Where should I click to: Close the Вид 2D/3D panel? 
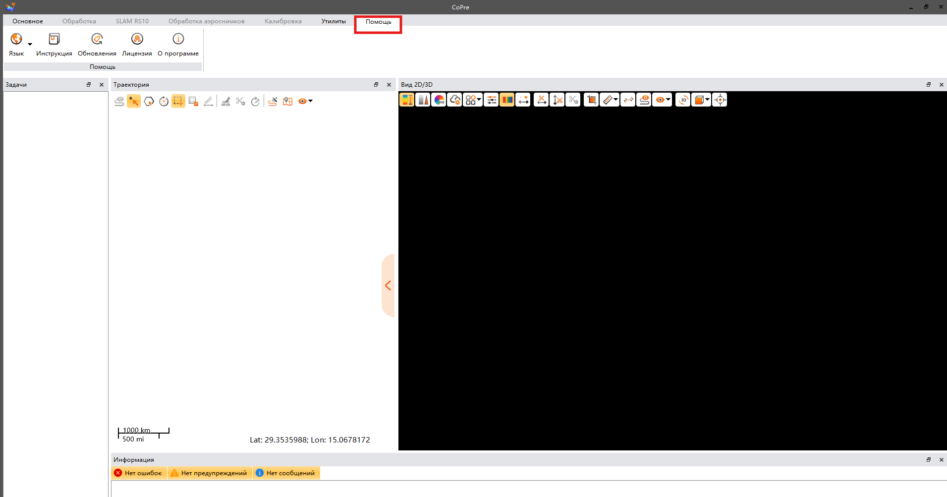point(942,85)
